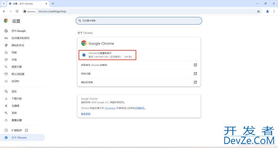Open the 服务条款 link
278x148 pixels.
(x=86, y=114)
